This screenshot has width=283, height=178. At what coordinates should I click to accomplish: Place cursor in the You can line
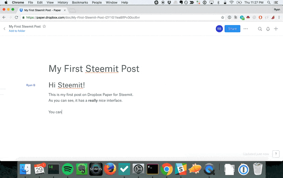[55, 112]
